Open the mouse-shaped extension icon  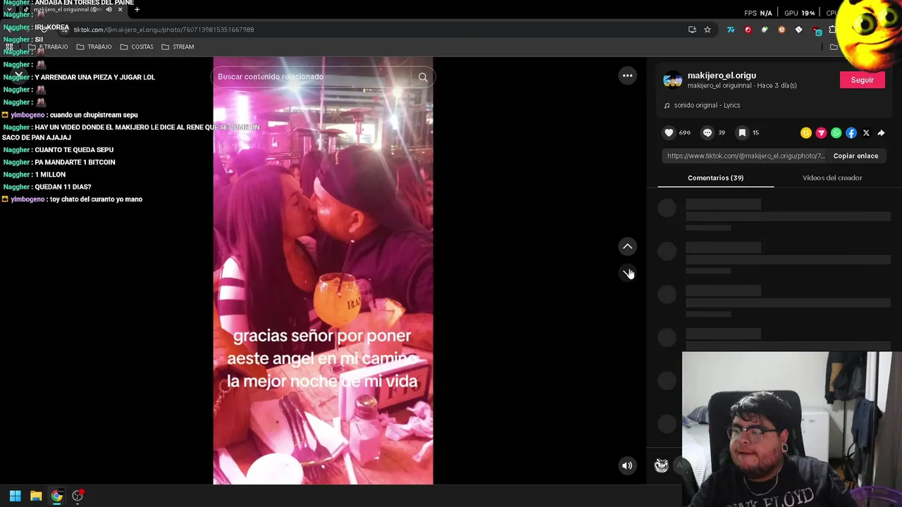point(765,30)
